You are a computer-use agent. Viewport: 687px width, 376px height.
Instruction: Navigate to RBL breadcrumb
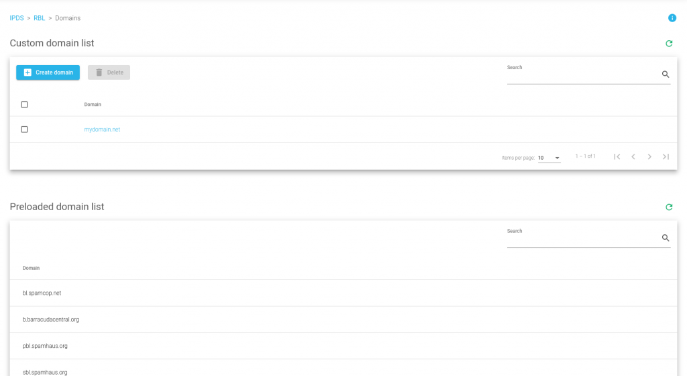[40, 18]
